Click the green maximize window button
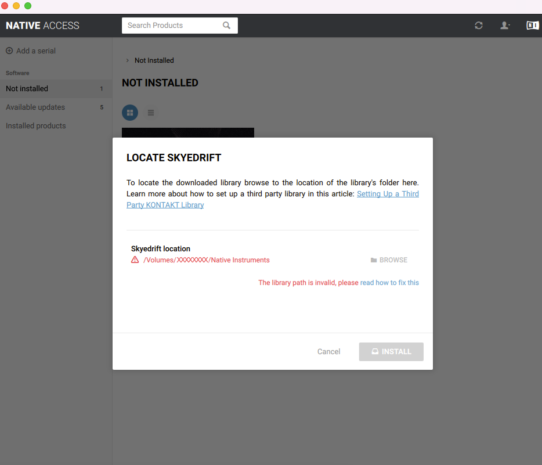The height and width of the screenshot is (465, 542). 28,6
